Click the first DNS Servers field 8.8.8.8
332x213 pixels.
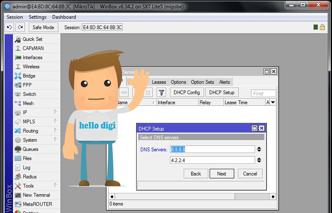tap(213, 149)
